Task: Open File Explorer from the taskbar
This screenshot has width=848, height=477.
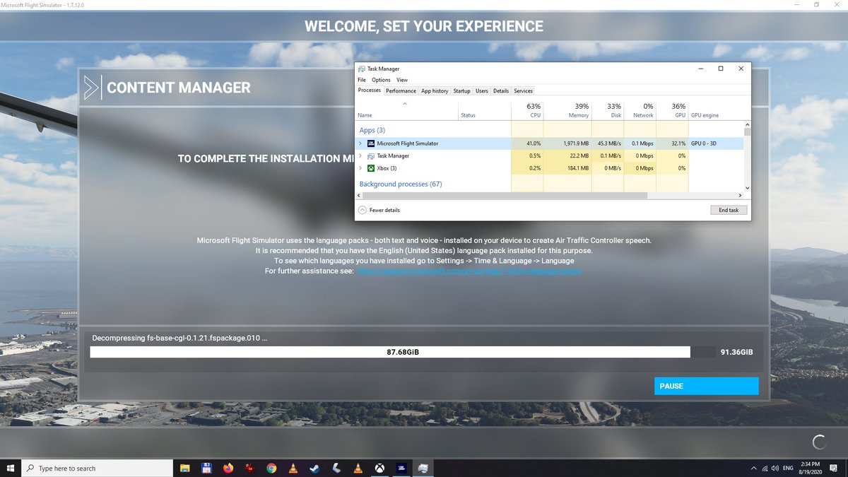Action: (x=185, y=468)
